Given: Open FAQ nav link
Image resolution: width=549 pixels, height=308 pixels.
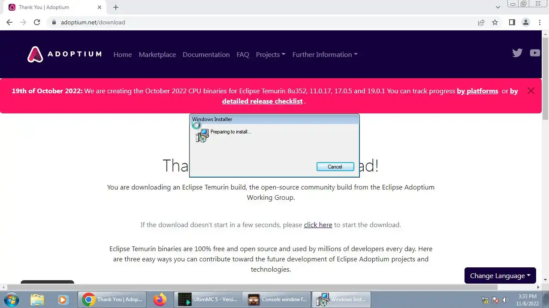Looking at the screenshot, I should point(243,54).
